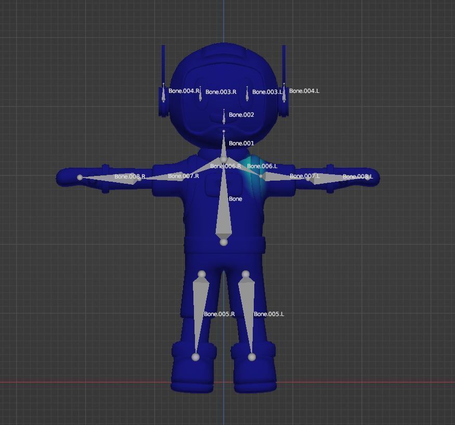Click hip joint sphere of Bone.005.L
Image resolution: width=455 pixels, height=425 pixels.
point(245,274)
